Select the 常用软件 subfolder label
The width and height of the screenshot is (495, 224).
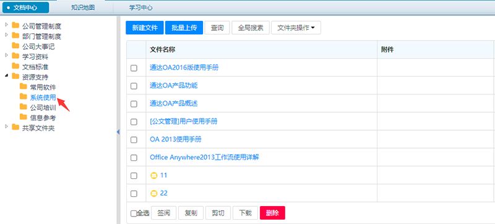coord(43,87)
